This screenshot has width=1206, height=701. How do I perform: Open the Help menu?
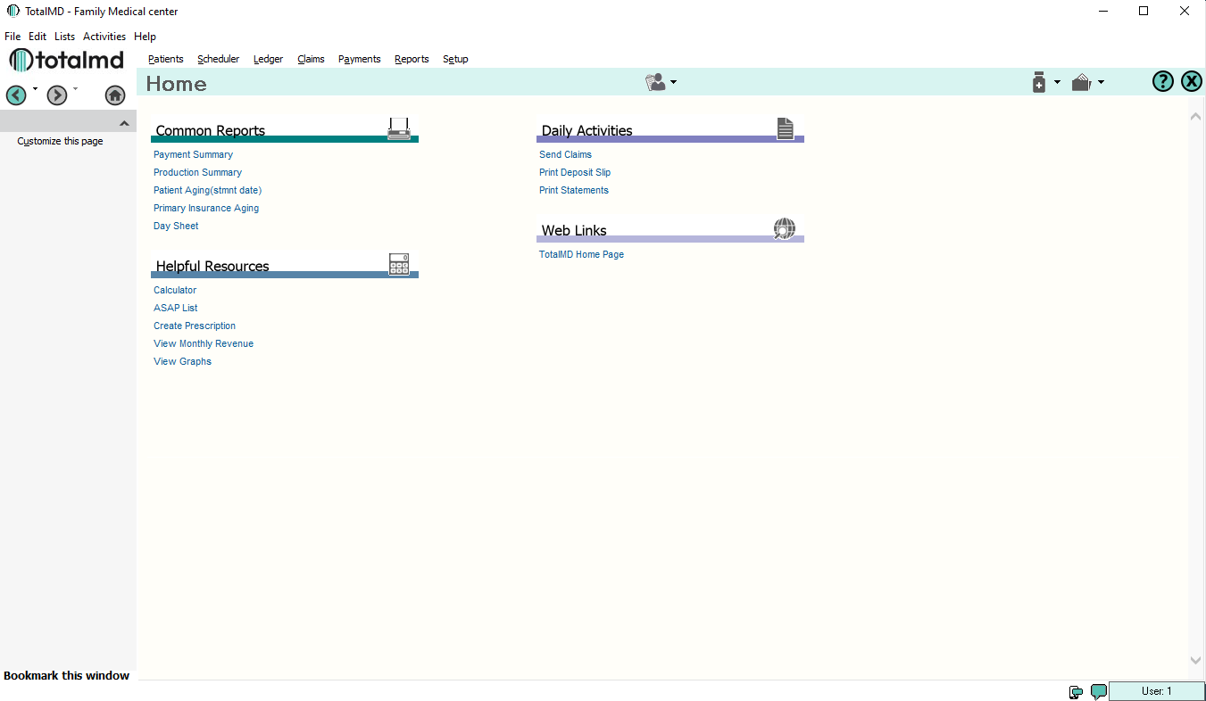coord(145,37)
